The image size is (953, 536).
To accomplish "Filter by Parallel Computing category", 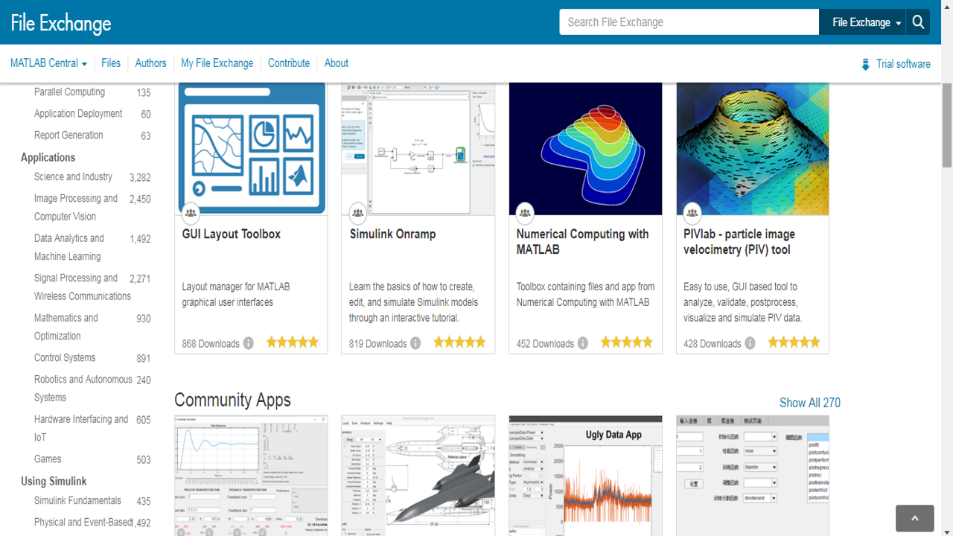I will (x=70, y=92).
